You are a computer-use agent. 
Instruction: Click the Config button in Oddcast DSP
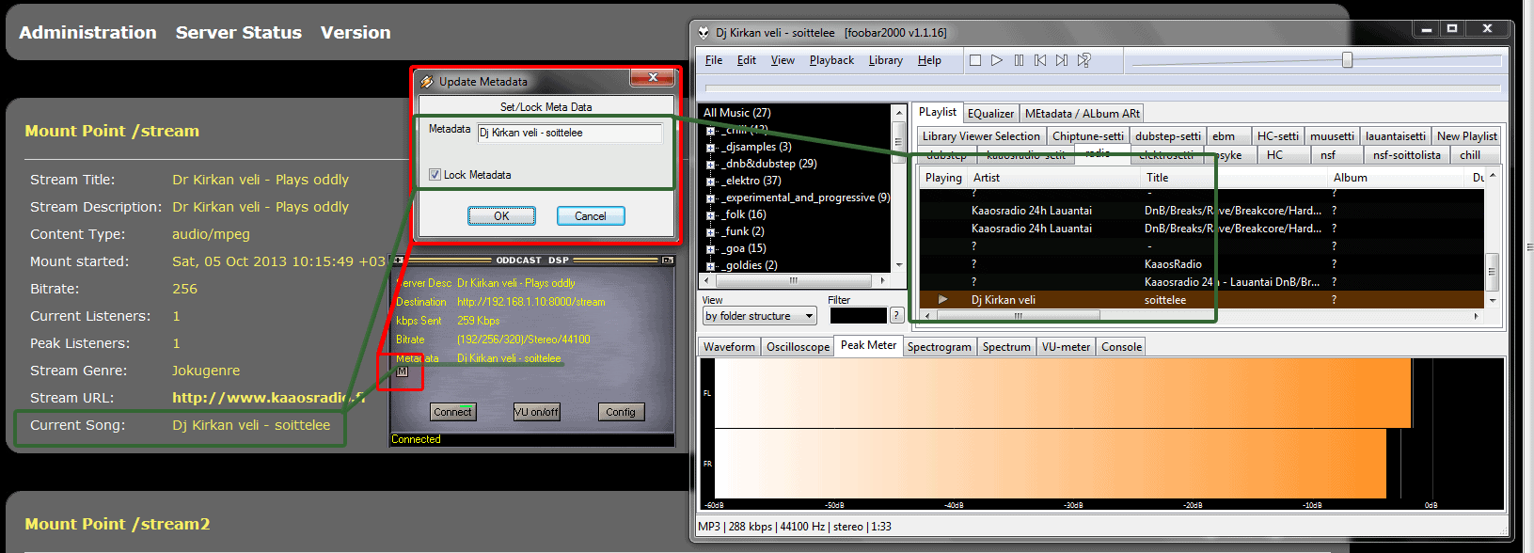(x=621, y=412)
